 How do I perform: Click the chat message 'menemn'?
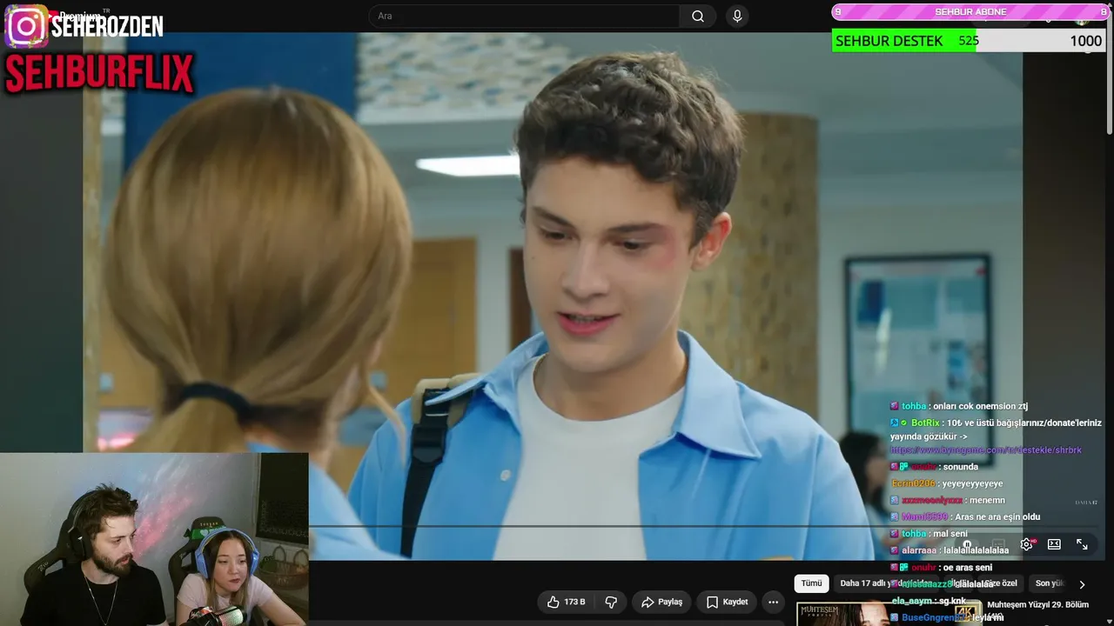pyautogui.click(x=987, y=501)
